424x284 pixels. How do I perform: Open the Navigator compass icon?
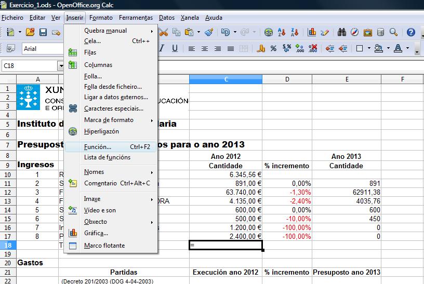coord(355,32)
